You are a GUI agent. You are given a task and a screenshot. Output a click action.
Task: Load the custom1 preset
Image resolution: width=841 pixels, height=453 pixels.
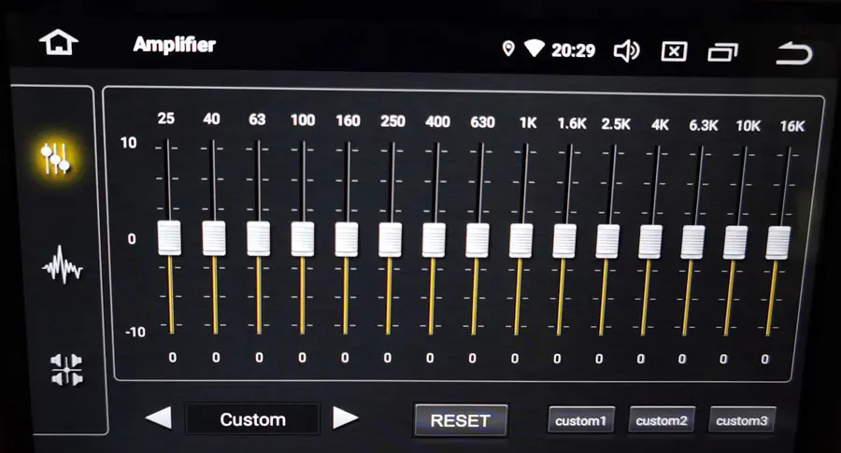coord(581,420)
